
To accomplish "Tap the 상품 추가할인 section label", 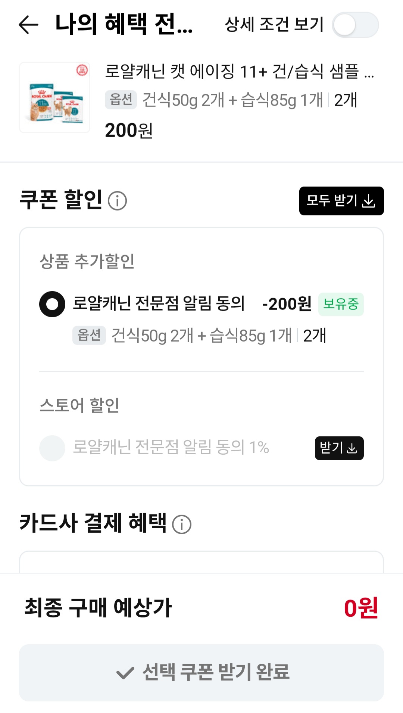I will point(87,261).
